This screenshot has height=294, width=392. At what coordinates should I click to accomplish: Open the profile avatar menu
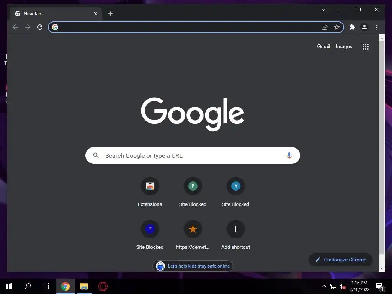(364, 27)
